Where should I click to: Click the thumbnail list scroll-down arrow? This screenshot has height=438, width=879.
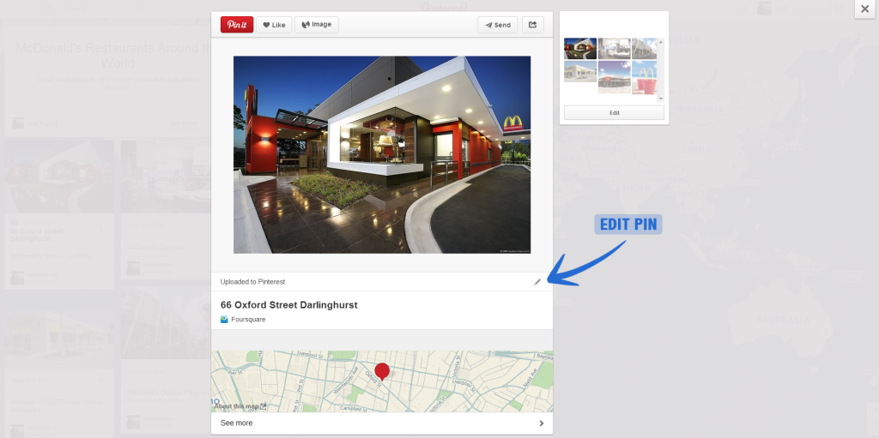(661, 99)
